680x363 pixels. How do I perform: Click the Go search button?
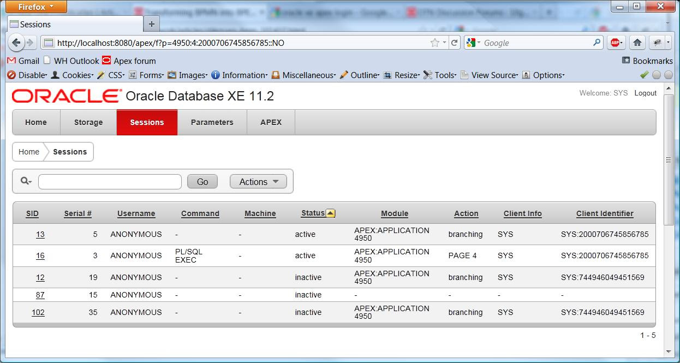click(202, 182)
